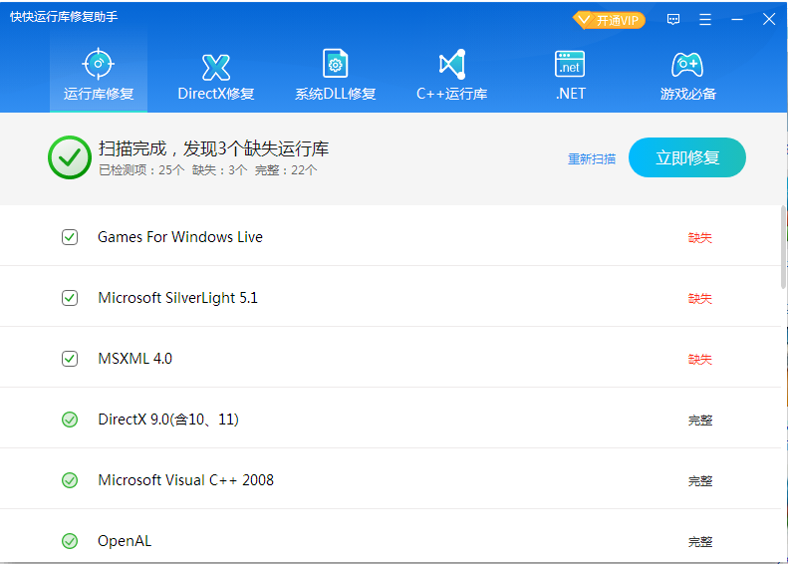This screenshot has height=564, width=788.
Task: Click the 重新扫描 link
Action: (592, 158)
